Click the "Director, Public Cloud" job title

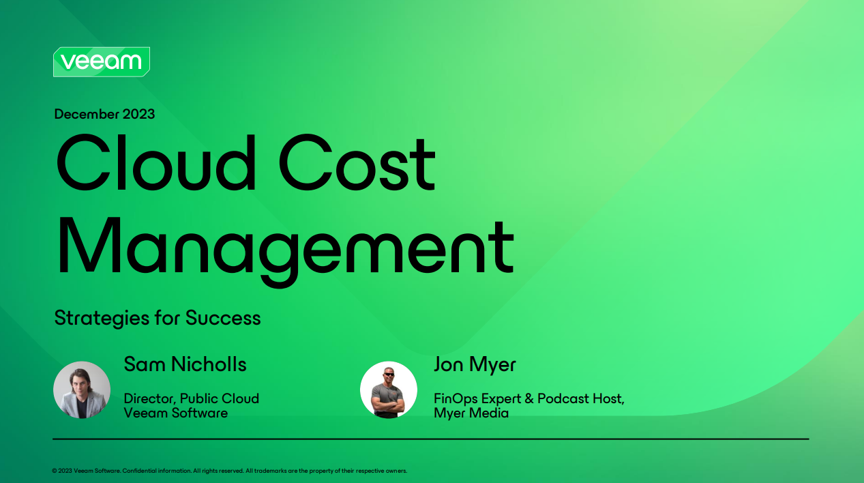coord(191,398)
